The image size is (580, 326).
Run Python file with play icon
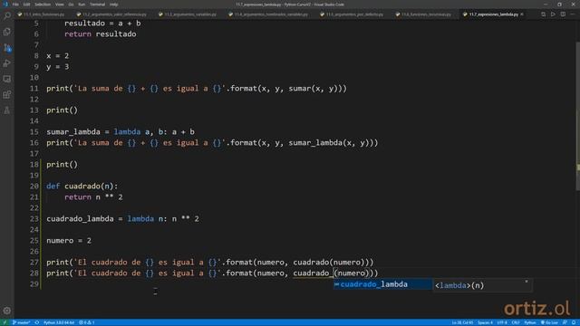coord(553,14)
